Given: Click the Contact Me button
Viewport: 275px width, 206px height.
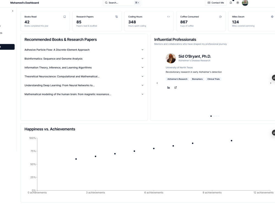Looking at the screenshot, I should (216, 3).
